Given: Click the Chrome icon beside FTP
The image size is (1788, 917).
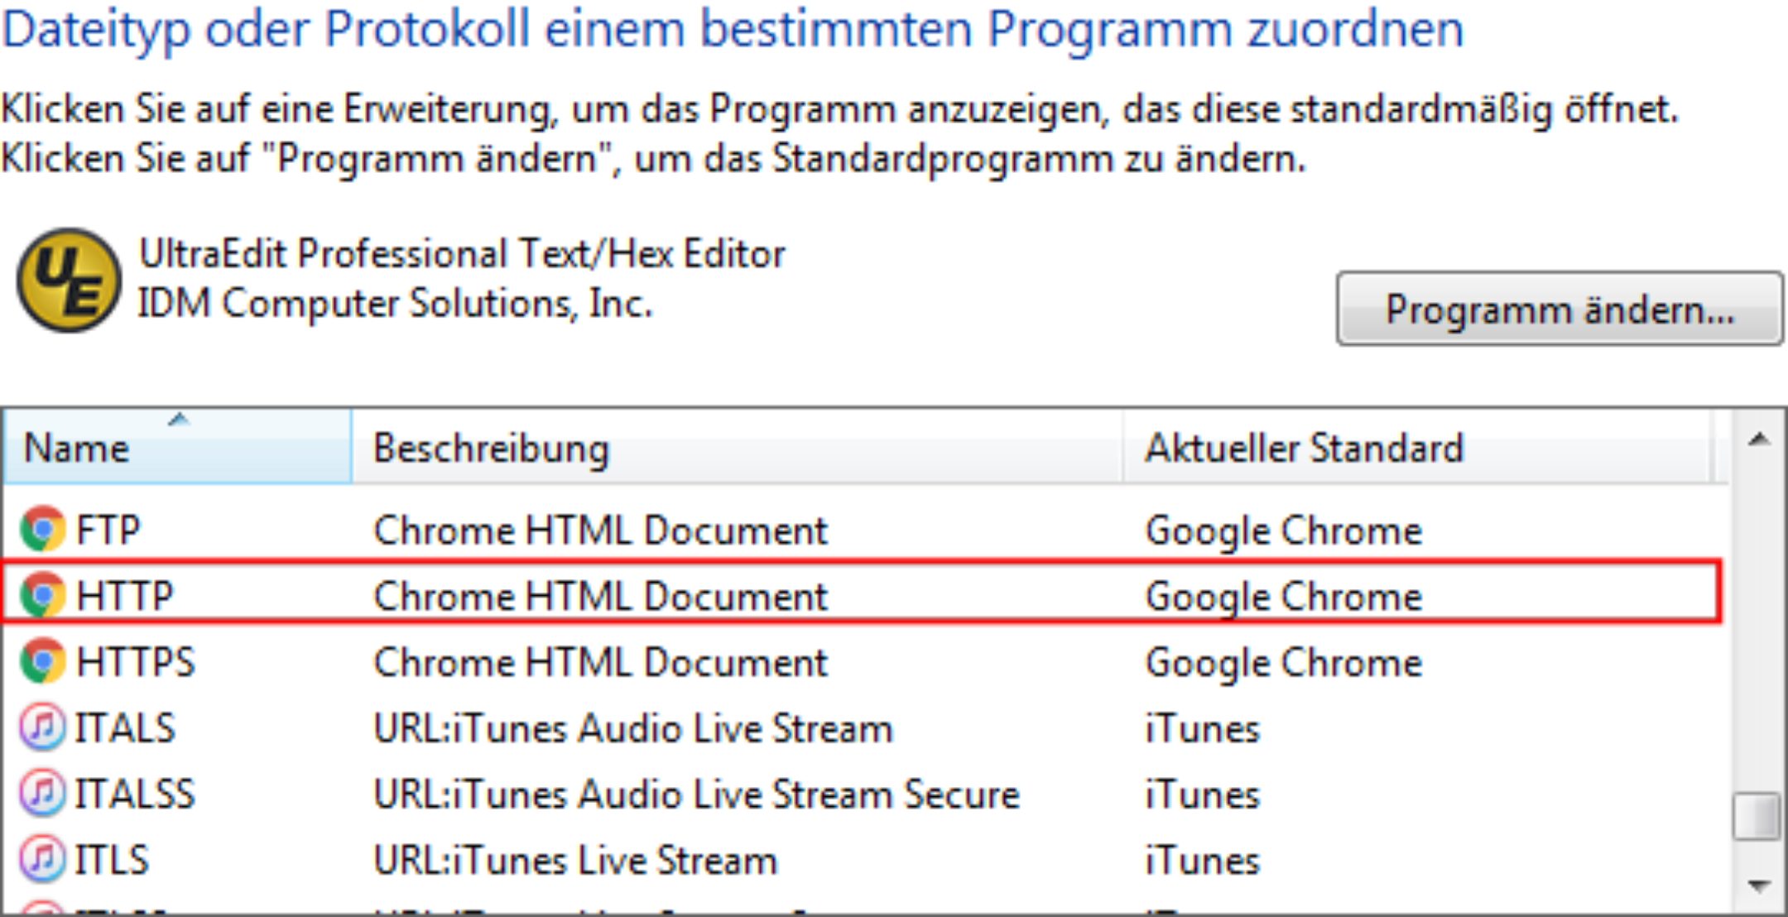Looking at the screenshot, I should pyautogui.click(x=43, y=530).
